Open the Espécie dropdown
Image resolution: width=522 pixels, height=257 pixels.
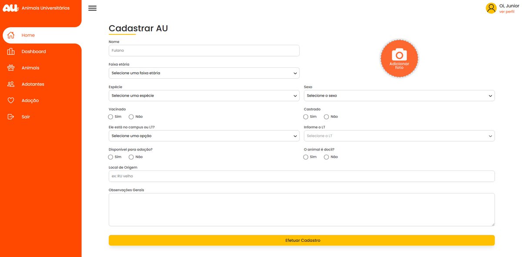[204, 96]
